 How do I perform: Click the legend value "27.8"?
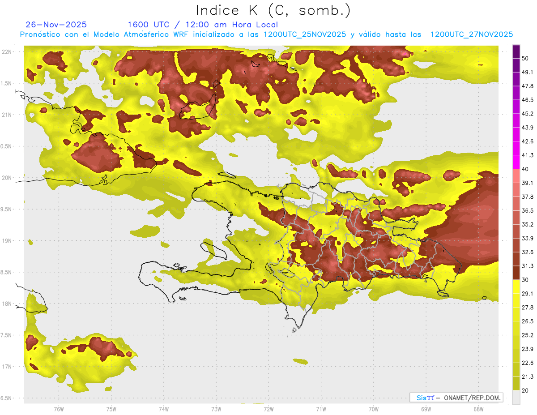(x=528, y=308)
